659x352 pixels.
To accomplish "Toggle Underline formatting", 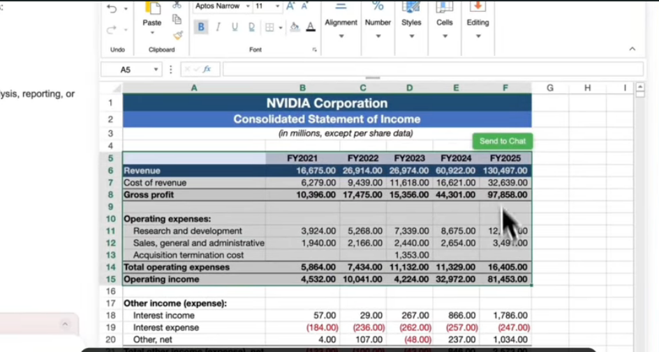I will [x=235, y=27].
